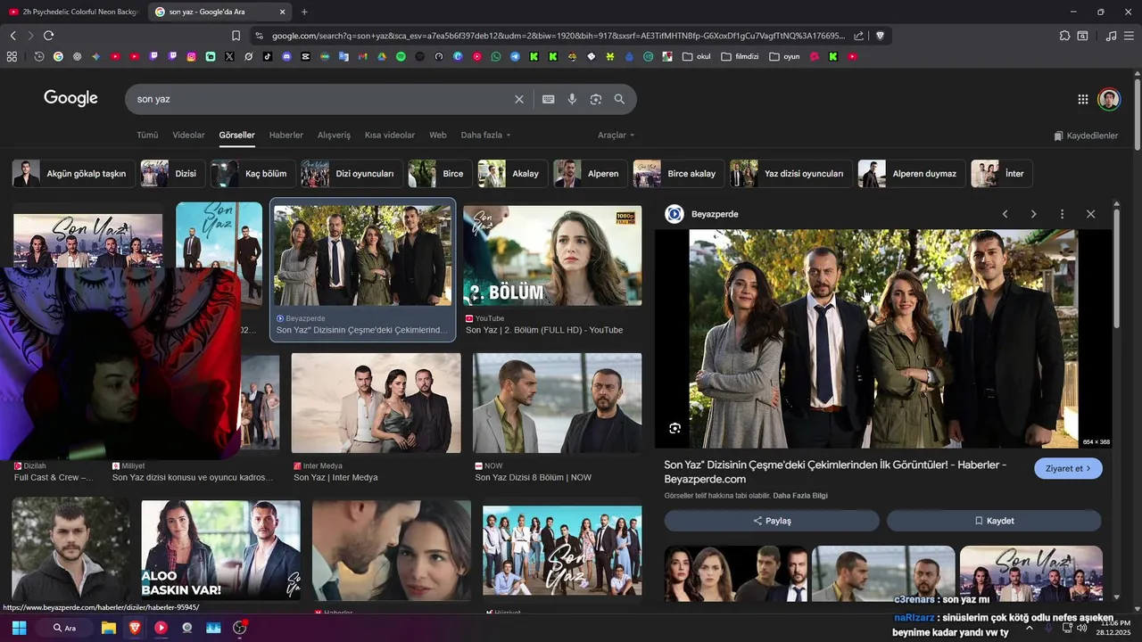
Task: Click the address bar URL
Action: (558, 36)
